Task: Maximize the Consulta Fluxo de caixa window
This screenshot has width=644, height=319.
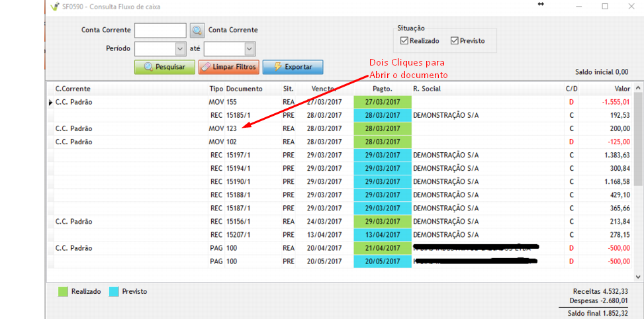Action: coord(604,7)
